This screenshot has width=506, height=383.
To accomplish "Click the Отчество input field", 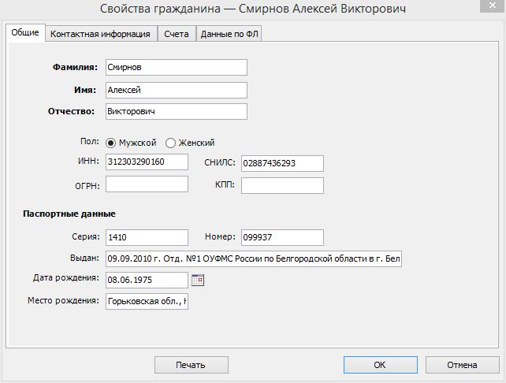I will 176,111.
